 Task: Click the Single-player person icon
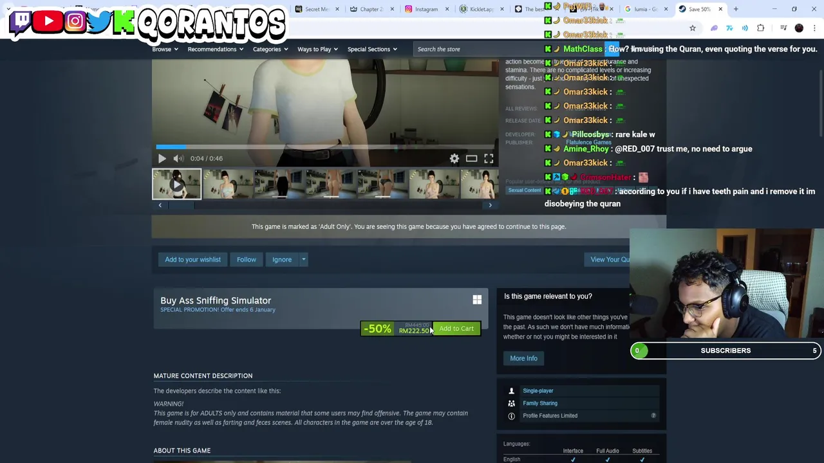[511, 390]
